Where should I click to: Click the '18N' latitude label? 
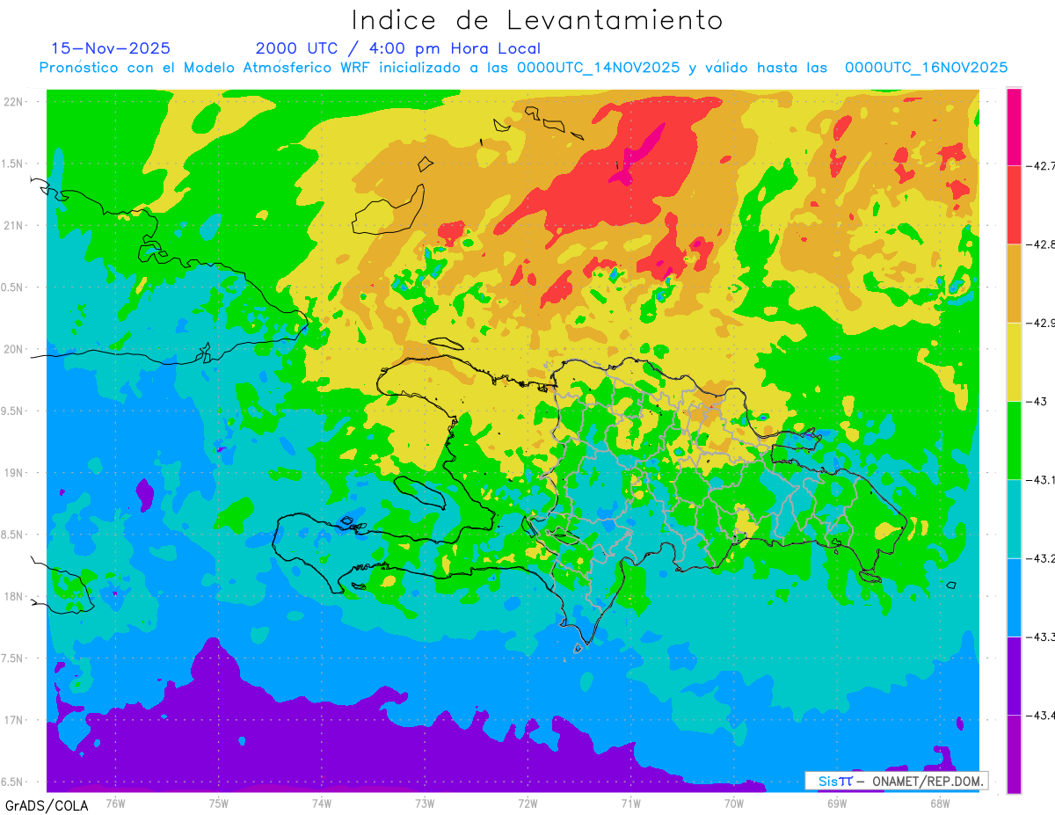coord(13,596)
